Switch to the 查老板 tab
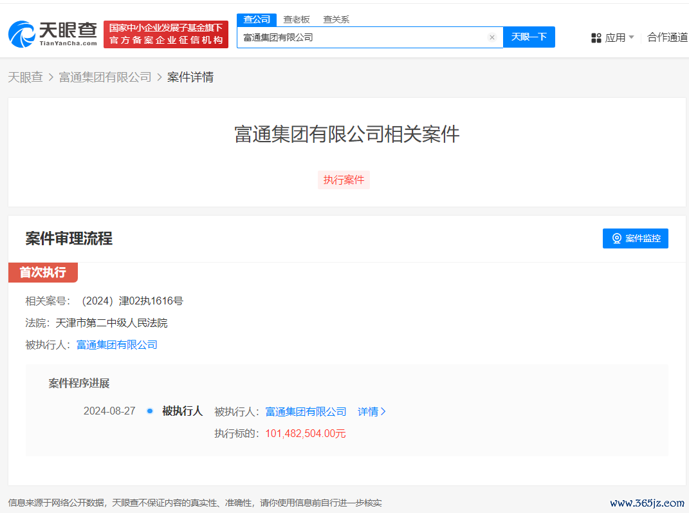The height and width of the screenshot is (513, 689). click(x=297, y=19)
